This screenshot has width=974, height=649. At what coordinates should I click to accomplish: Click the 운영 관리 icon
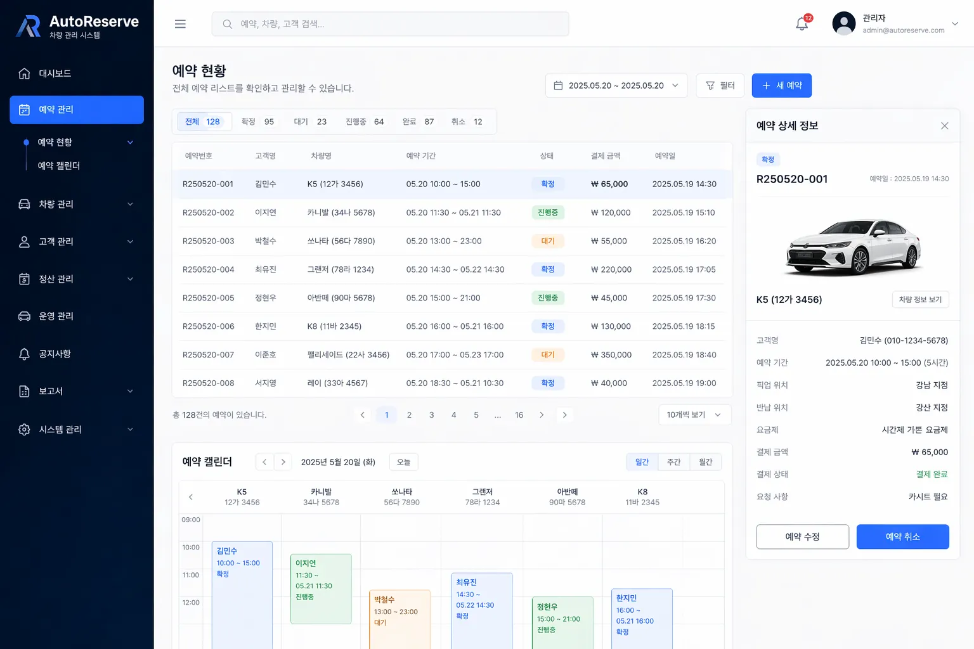(x=24, y=316)
